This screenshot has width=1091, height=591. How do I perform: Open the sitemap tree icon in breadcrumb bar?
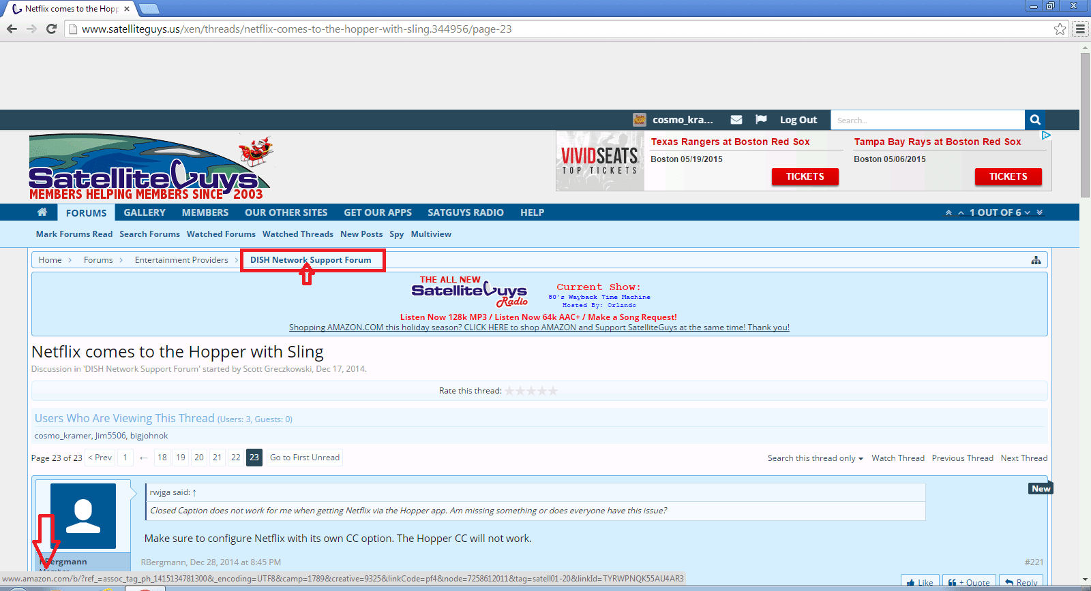tap(1036, 260)
